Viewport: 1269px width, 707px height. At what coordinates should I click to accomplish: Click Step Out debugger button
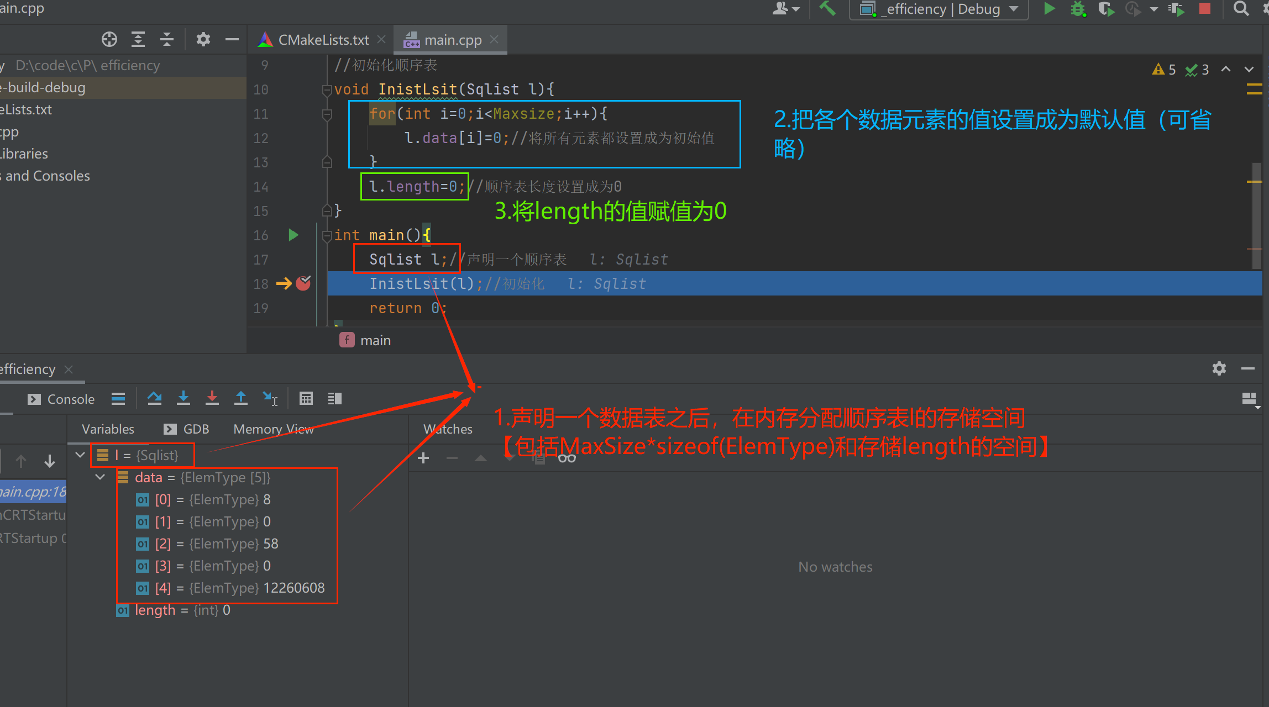pyautogui.click(x=241, y=398)
